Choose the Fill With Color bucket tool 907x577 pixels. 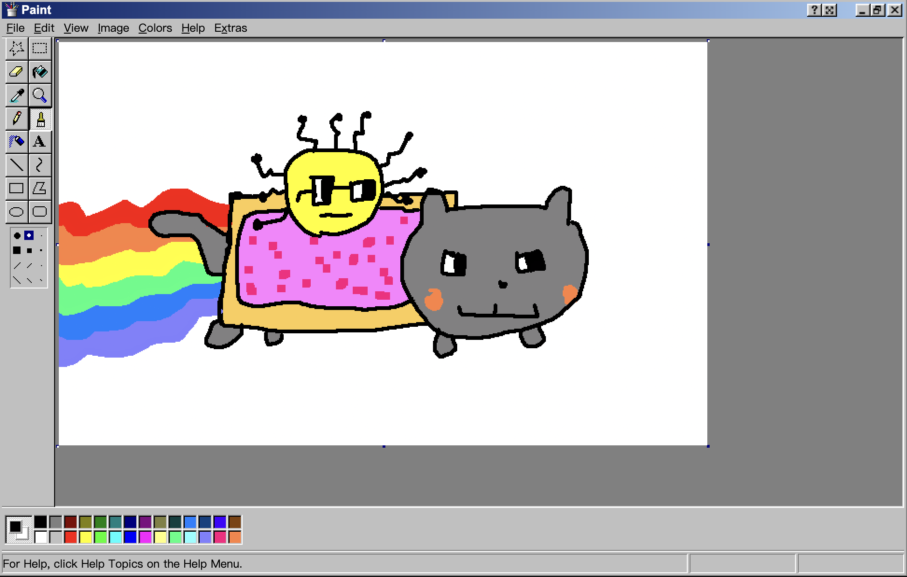[40, 72]
